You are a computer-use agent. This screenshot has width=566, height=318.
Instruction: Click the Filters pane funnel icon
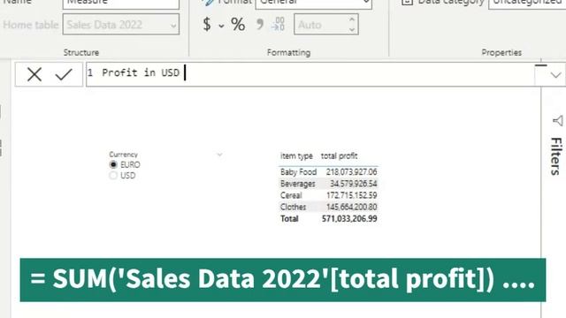(x=558, y=121)
